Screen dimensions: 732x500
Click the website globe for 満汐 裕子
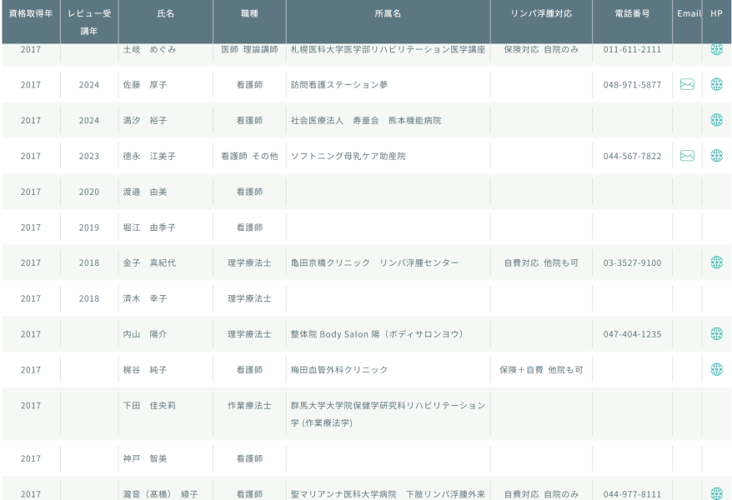(716, 120)
